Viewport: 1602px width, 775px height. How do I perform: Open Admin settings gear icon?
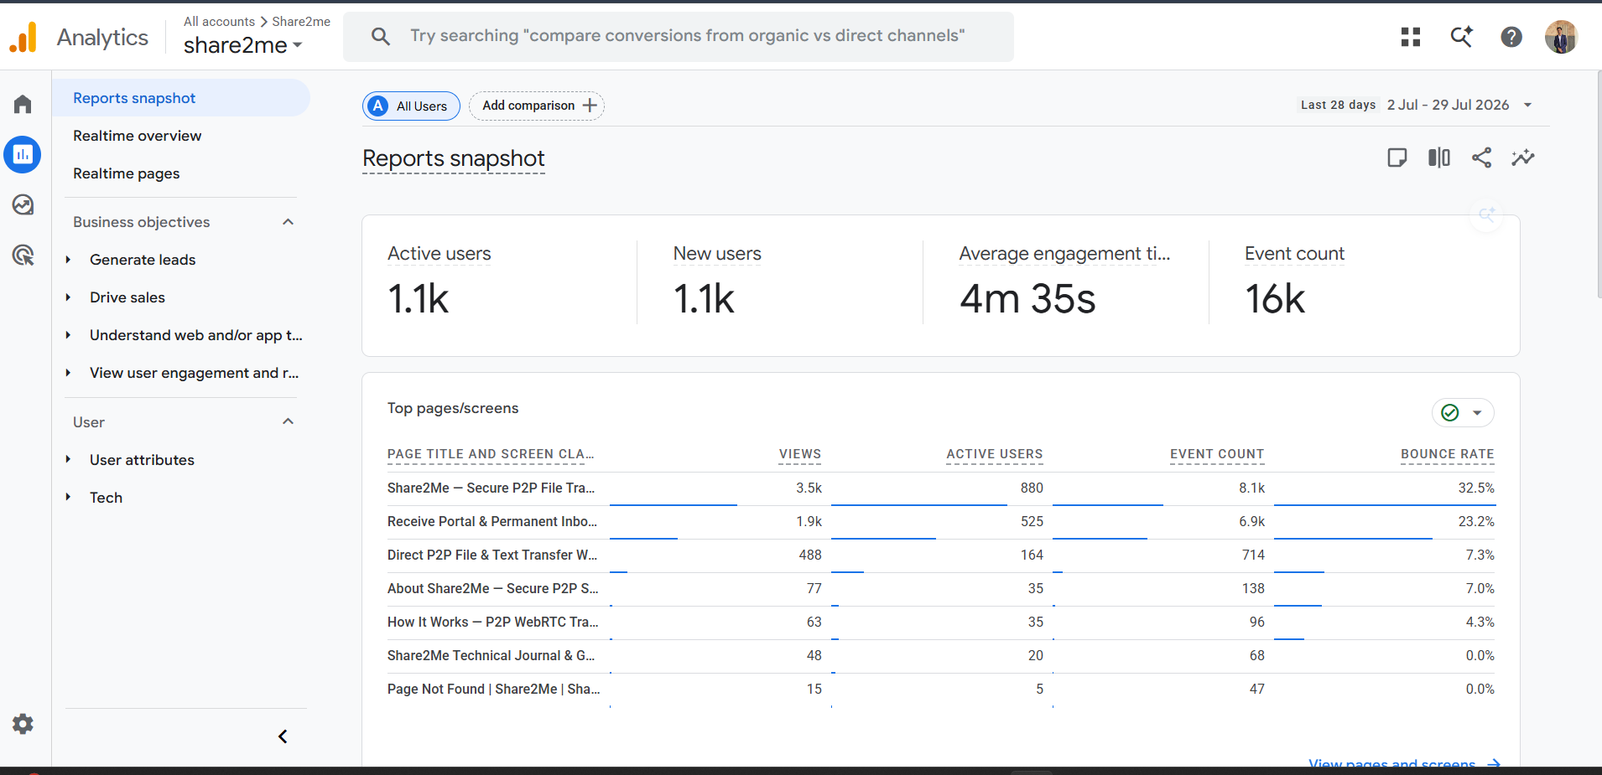pos(23,724)
